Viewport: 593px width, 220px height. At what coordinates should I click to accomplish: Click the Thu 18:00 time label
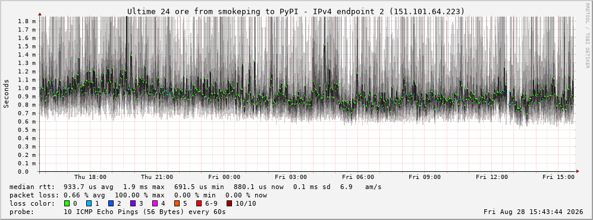(90, 177)
